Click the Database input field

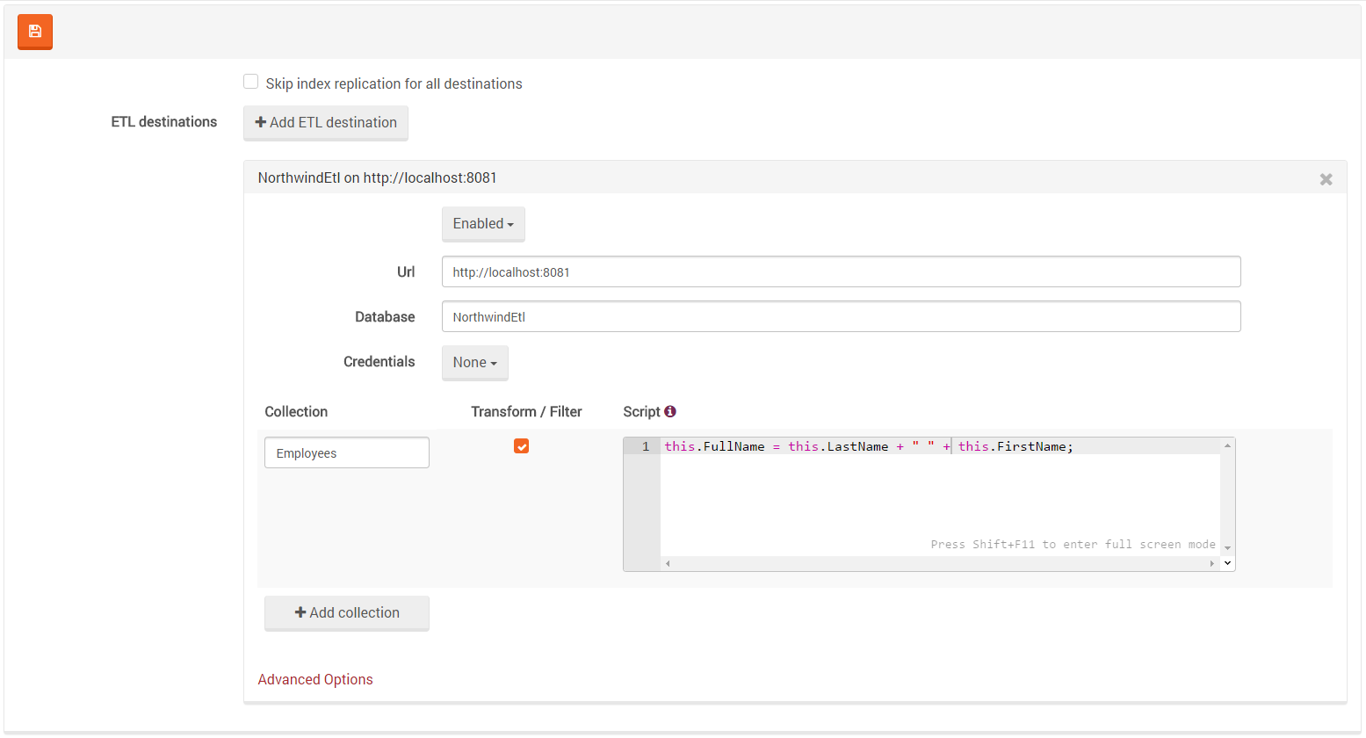841,316
